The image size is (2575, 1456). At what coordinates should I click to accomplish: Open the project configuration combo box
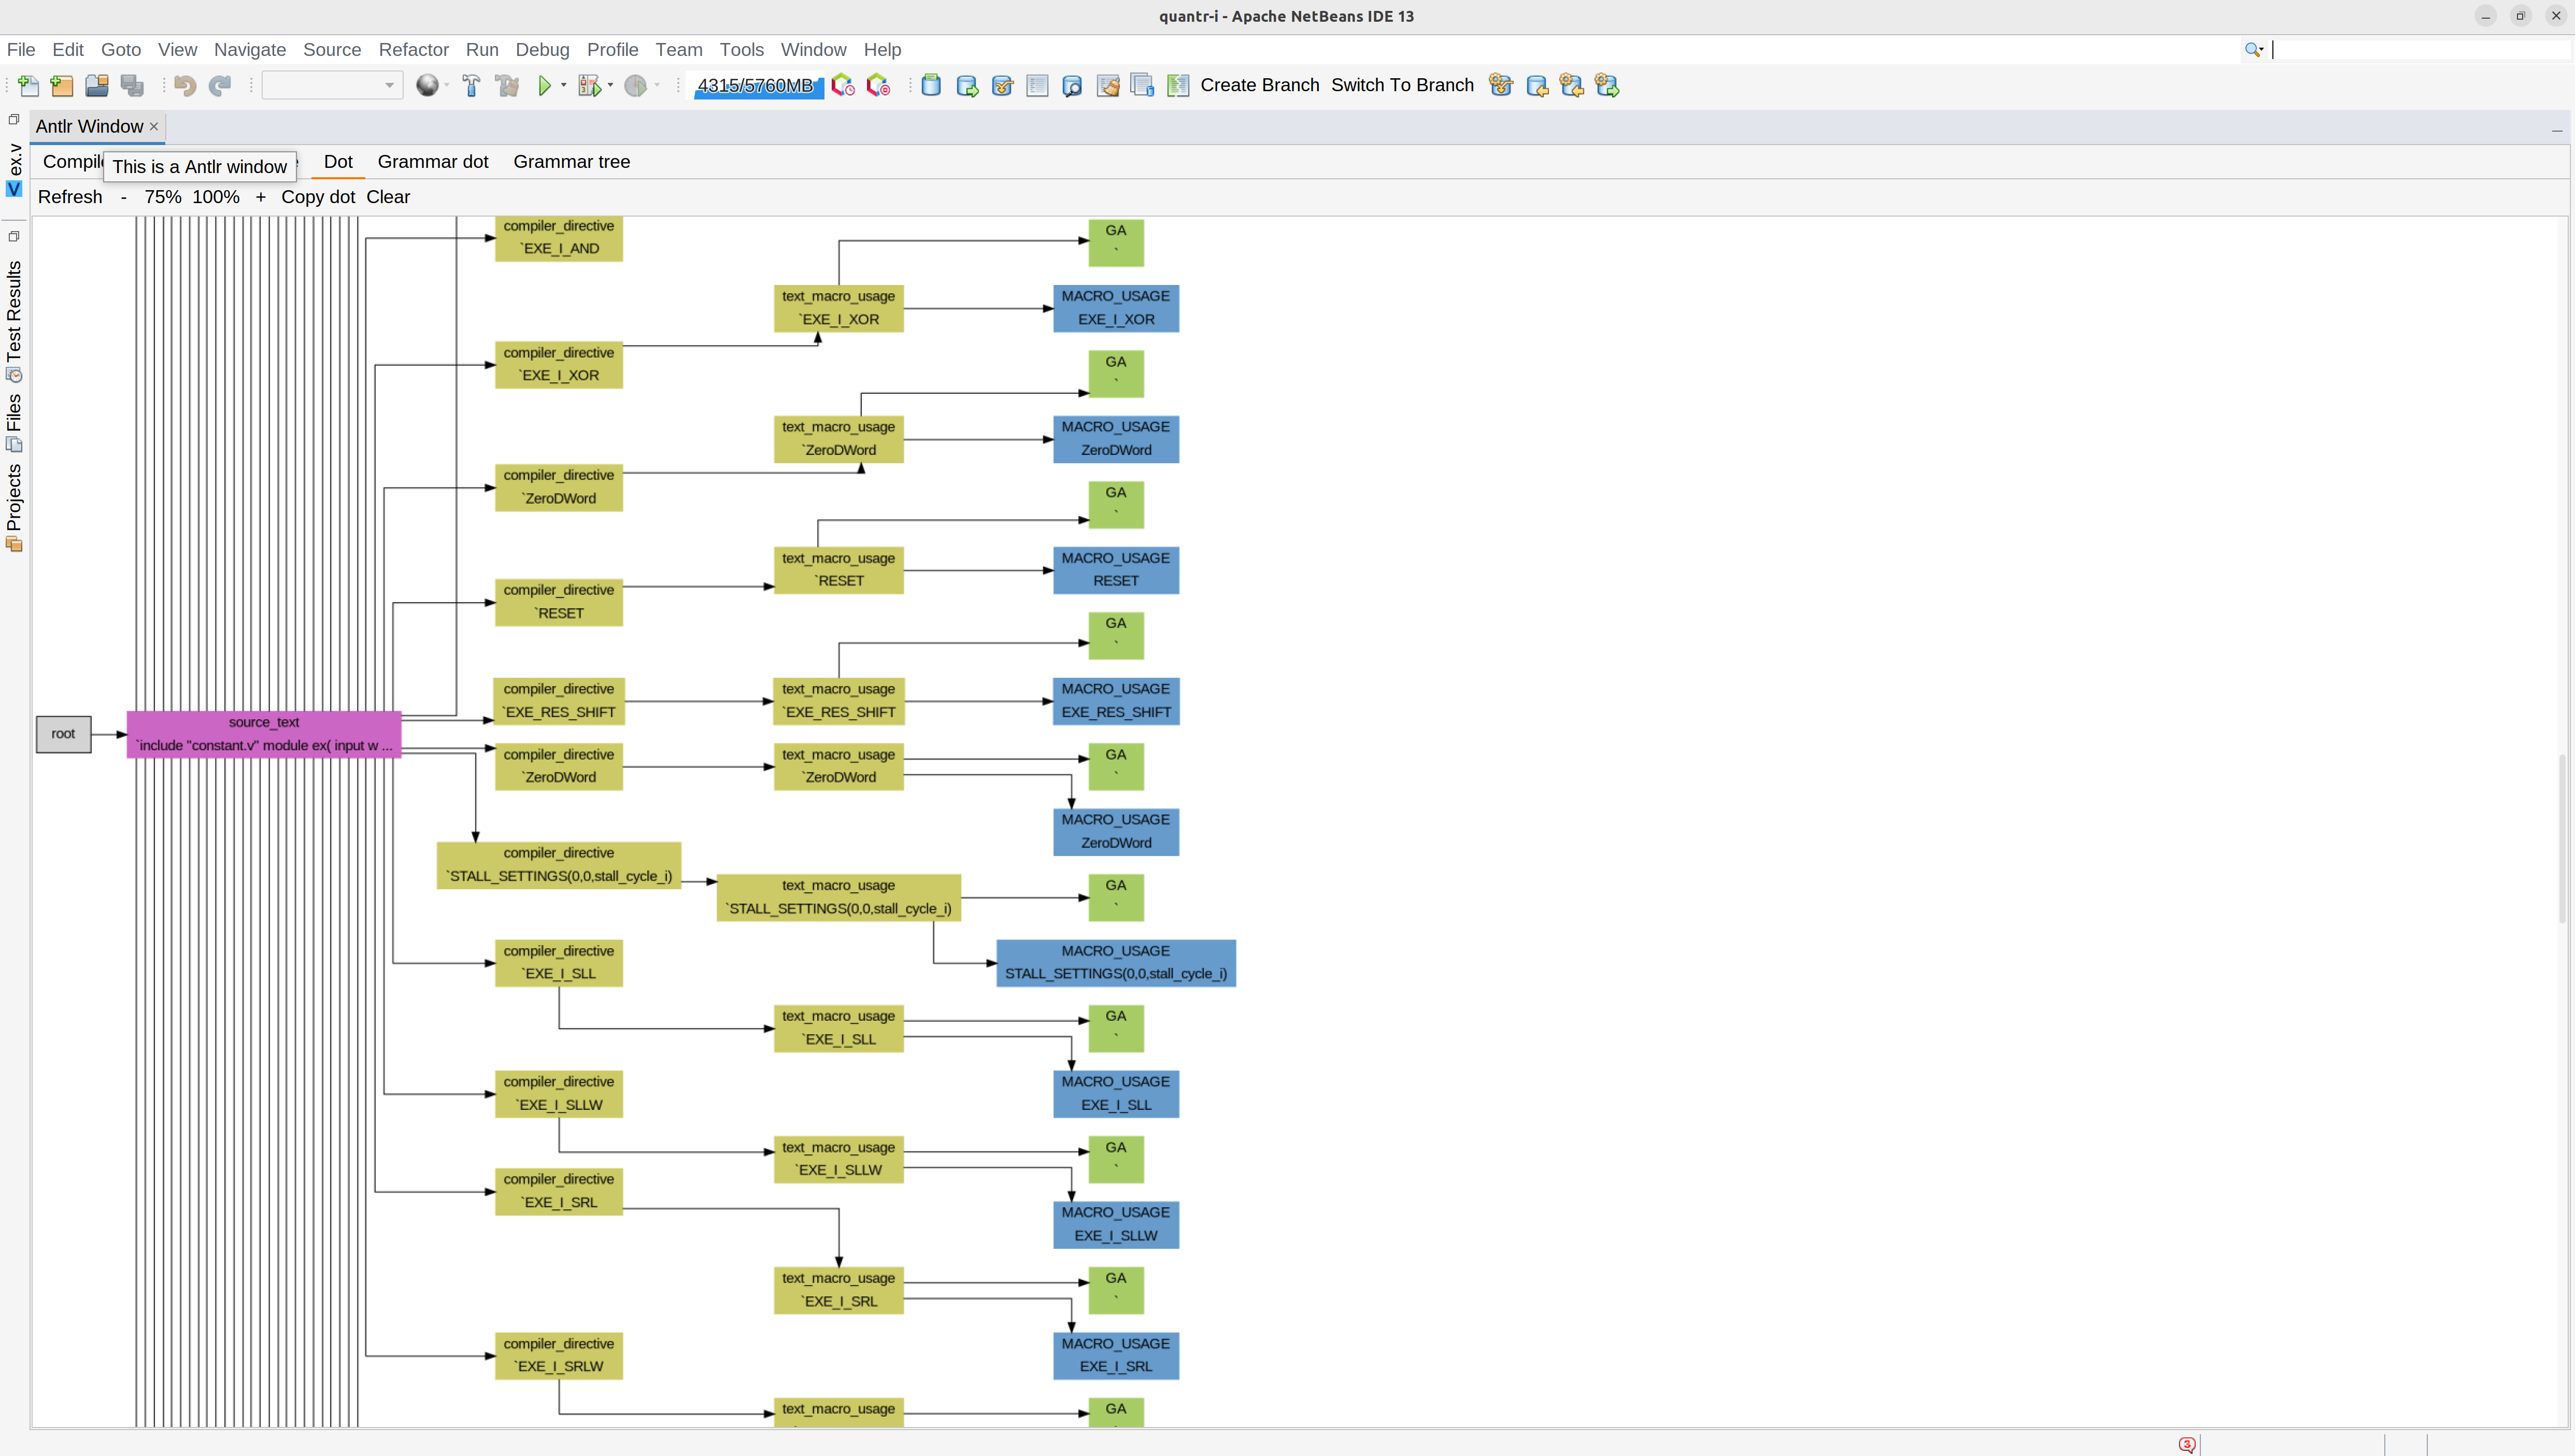[332, 86]
